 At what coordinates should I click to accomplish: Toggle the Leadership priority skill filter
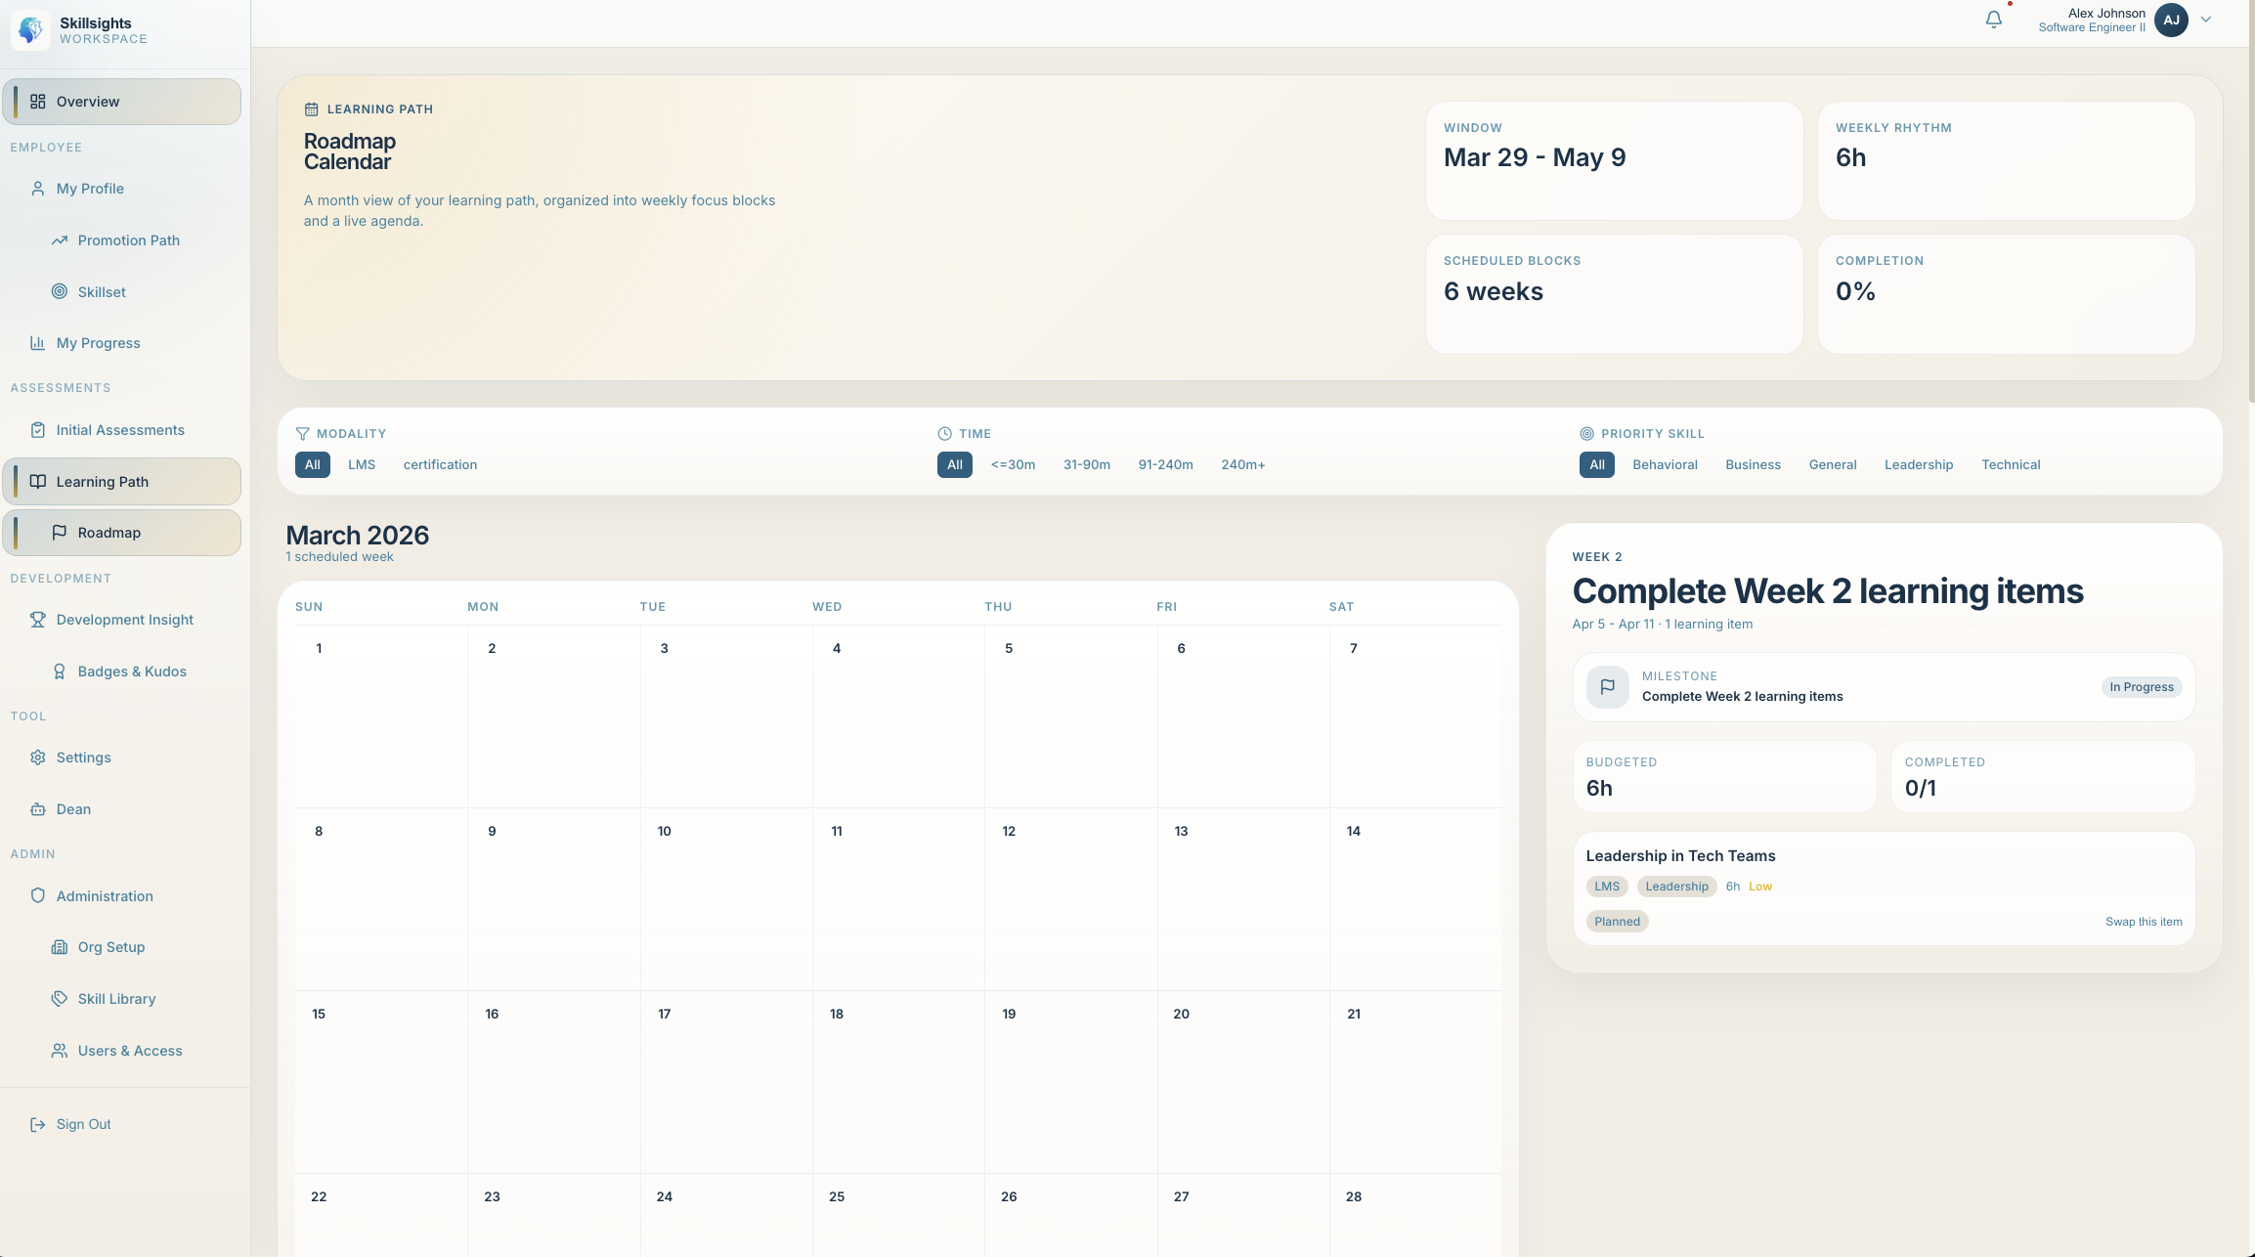tap(1918, 465)
